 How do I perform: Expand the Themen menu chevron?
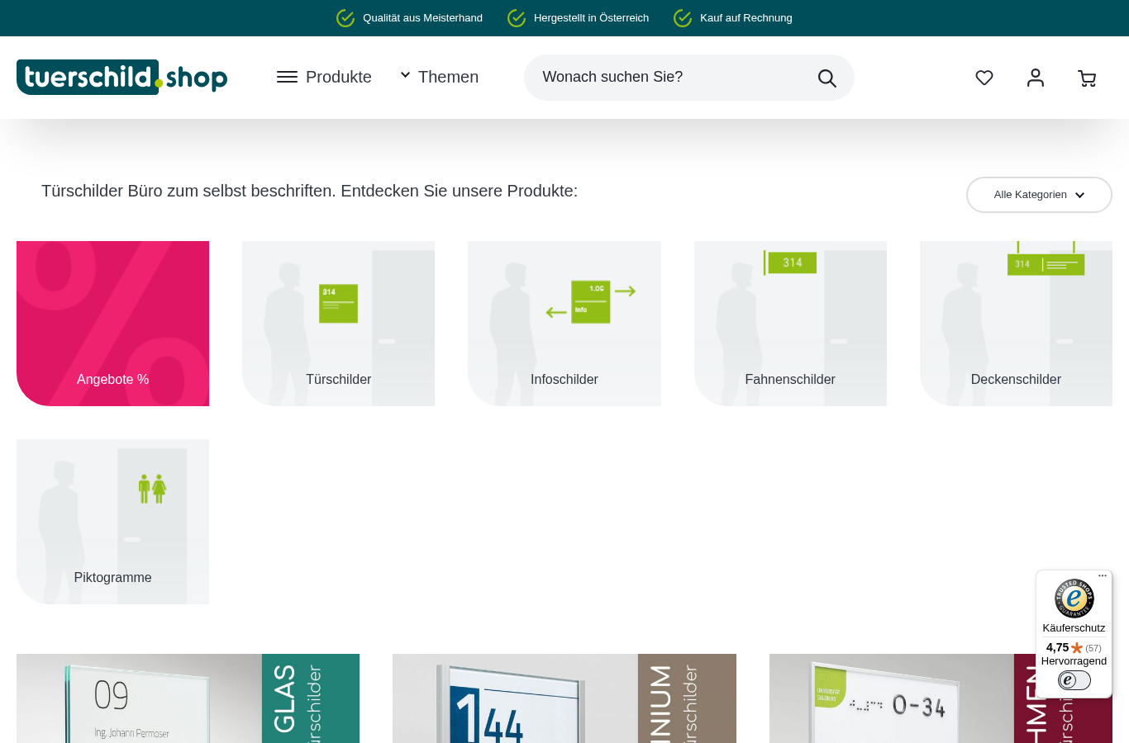point(405,75)
